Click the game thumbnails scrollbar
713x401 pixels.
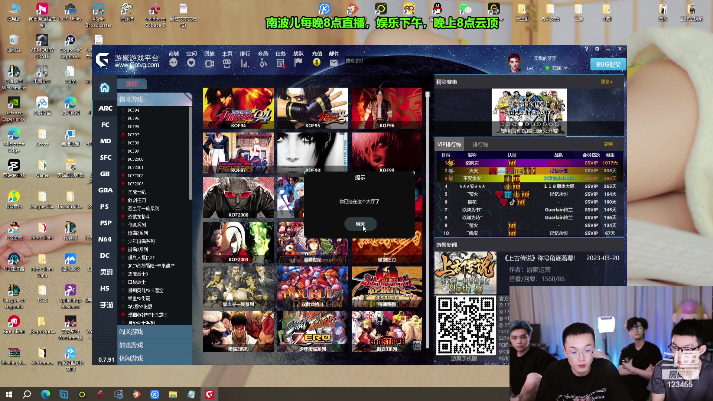[427, 220]
